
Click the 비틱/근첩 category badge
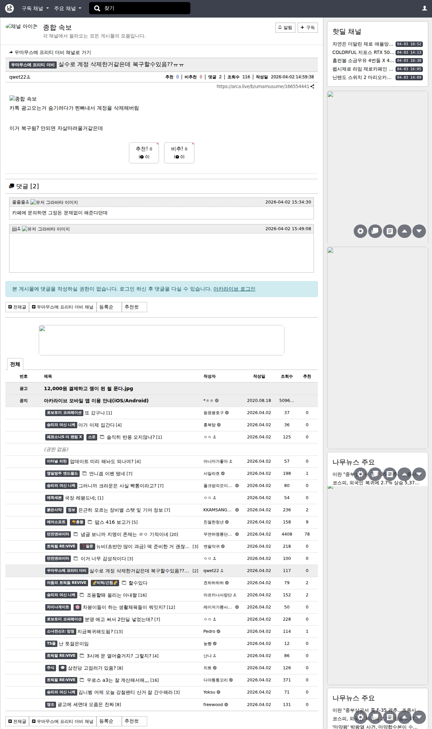click(105, 583)
